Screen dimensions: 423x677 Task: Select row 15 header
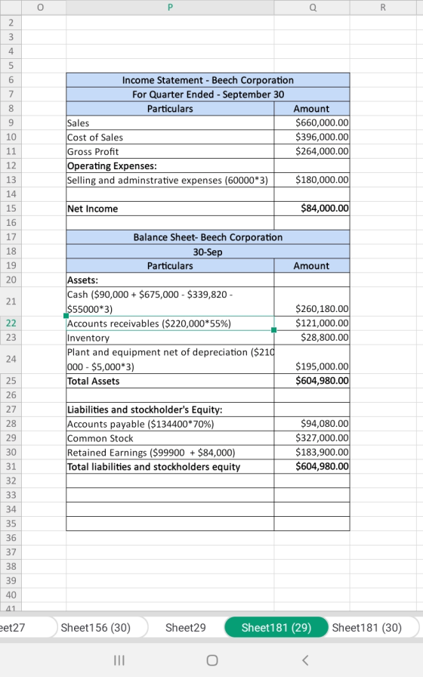click(11, 208)
